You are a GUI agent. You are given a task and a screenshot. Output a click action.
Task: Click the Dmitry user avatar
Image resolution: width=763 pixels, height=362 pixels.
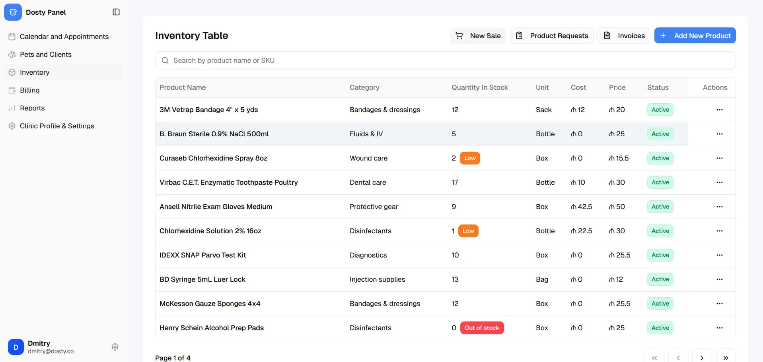click(x=16, y=347)
